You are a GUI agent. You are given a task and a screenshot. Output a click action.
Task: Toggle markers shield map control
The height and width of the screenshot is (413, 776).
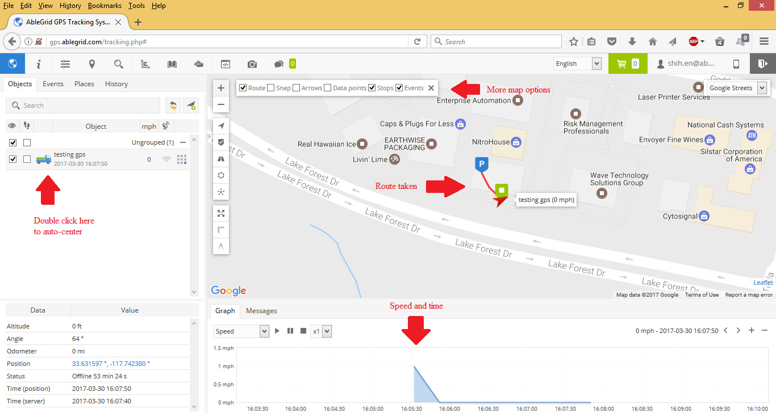[x=221, y=142]
